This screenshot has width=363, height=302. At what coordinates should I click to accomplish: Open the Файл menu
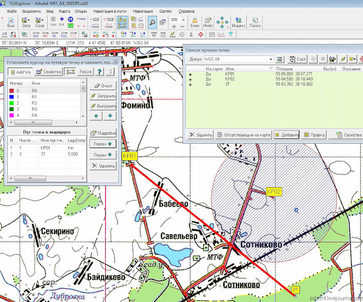click(12, 11)
